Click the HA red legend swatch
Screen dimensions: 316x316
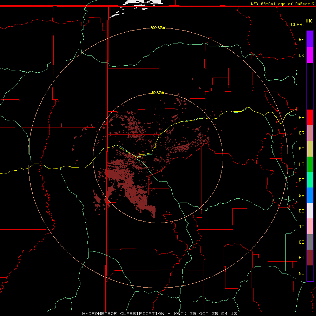click(310, 117)
